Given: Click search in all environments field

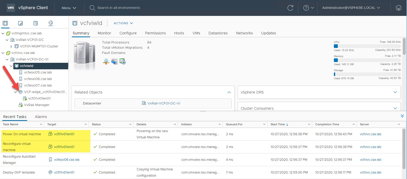Looking at the screenshot, I should click(119, 8).
